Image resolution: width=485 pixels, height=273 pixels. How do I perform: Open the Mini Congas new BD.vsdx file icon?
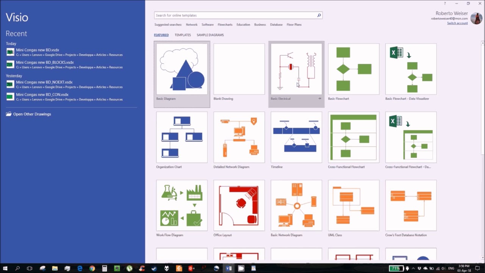pos(10,52)
